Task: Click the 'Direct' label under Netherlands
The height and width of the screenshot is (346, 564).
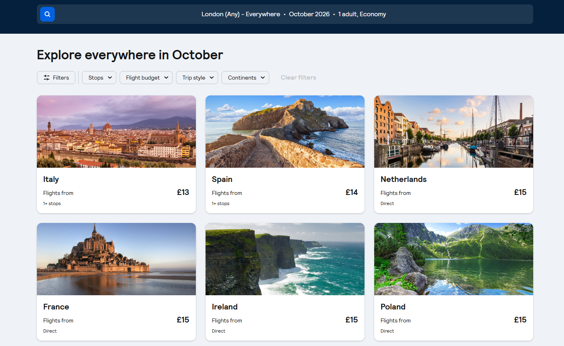Action: (x=387, y=203)
